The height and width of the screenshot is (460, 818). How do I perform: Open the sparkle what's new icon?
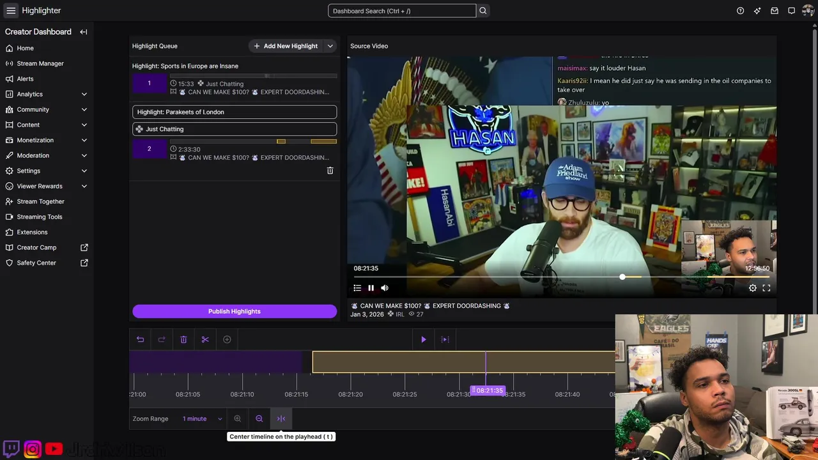pyautogui.click(x=757, y=11)
